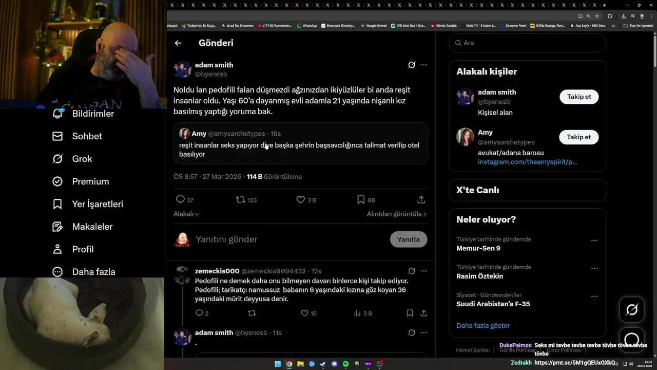This screenshot has width=657, height=370.
Task: Open Discord from the taskbar
Action: click(334, 364)
